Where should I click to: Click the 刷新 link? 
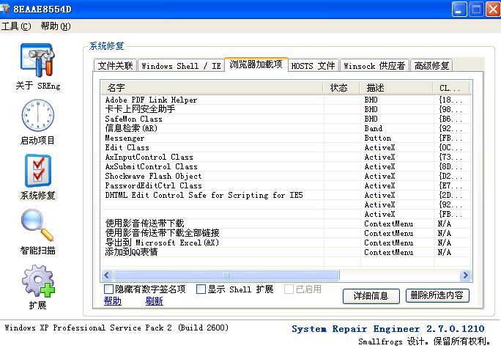click(x=155, y=301)
